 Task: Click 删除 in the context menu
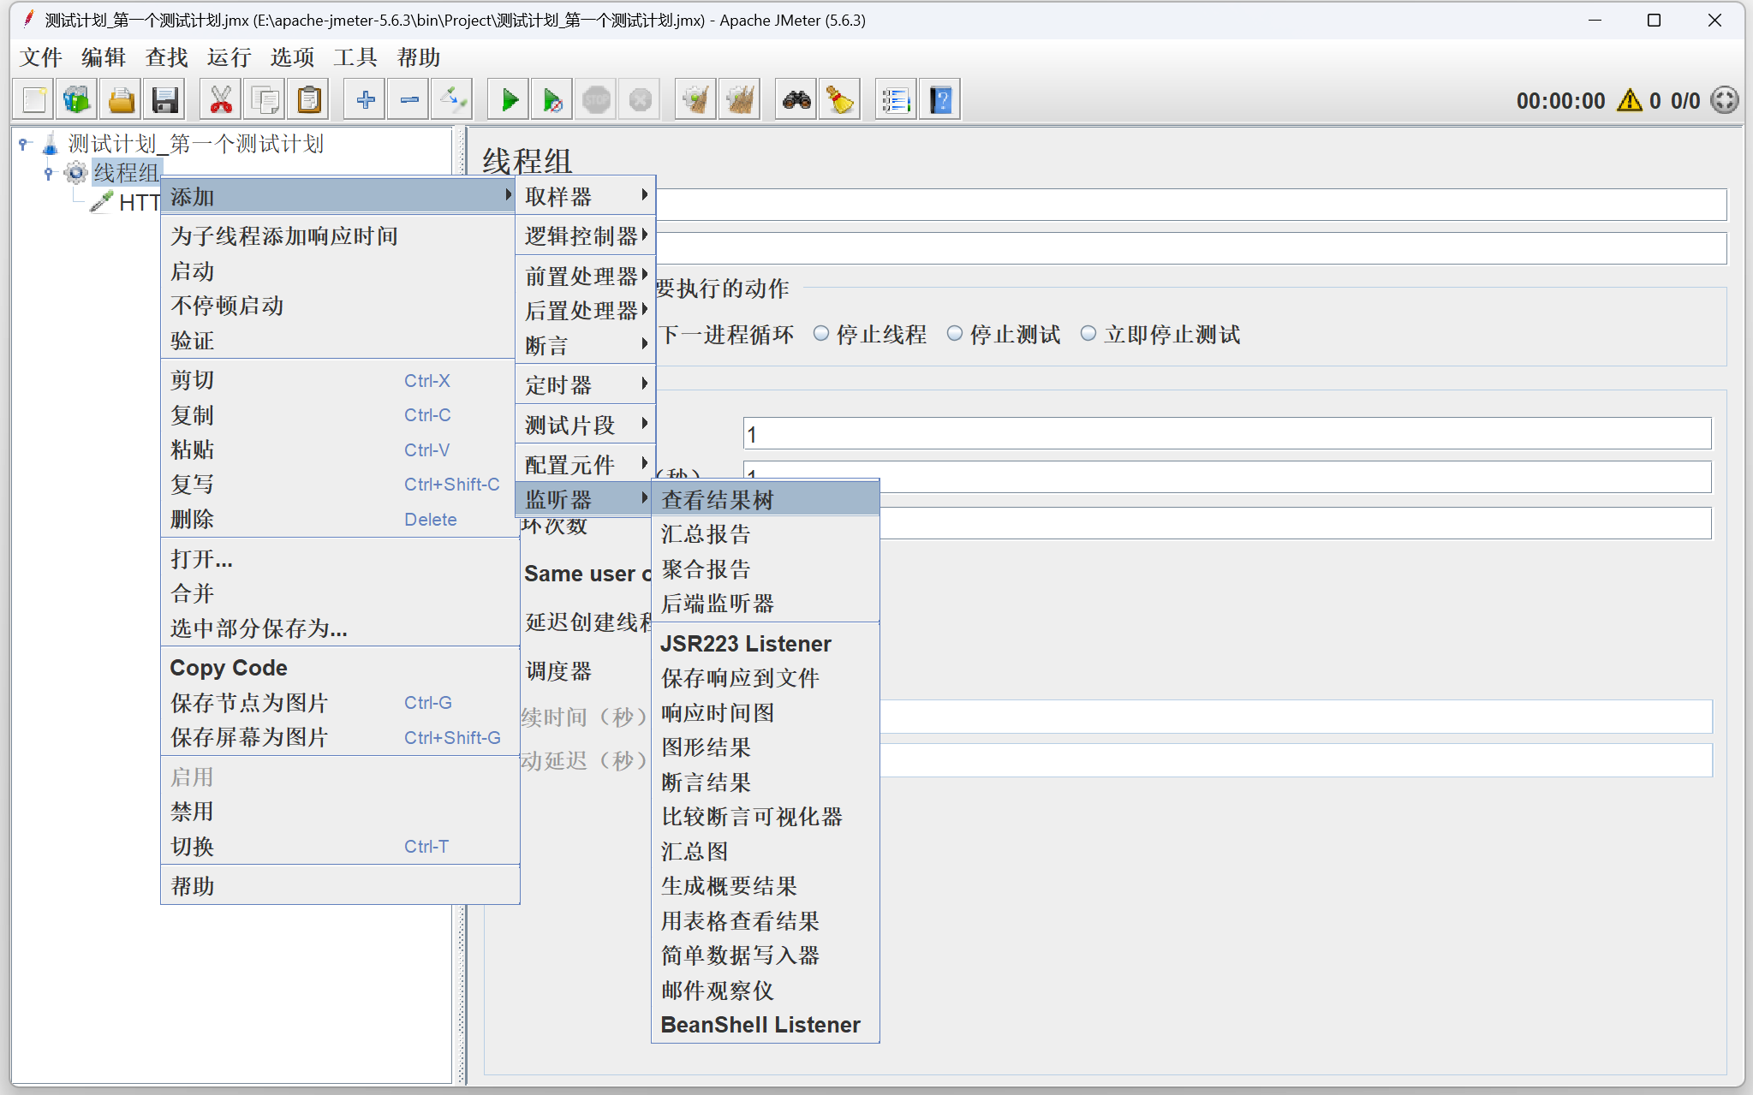(x=339, y=519)
